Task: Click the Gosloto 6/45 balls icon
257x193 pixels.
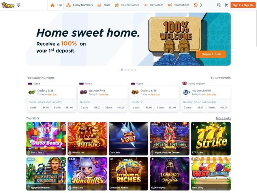Action: click(x=135, y=92)
